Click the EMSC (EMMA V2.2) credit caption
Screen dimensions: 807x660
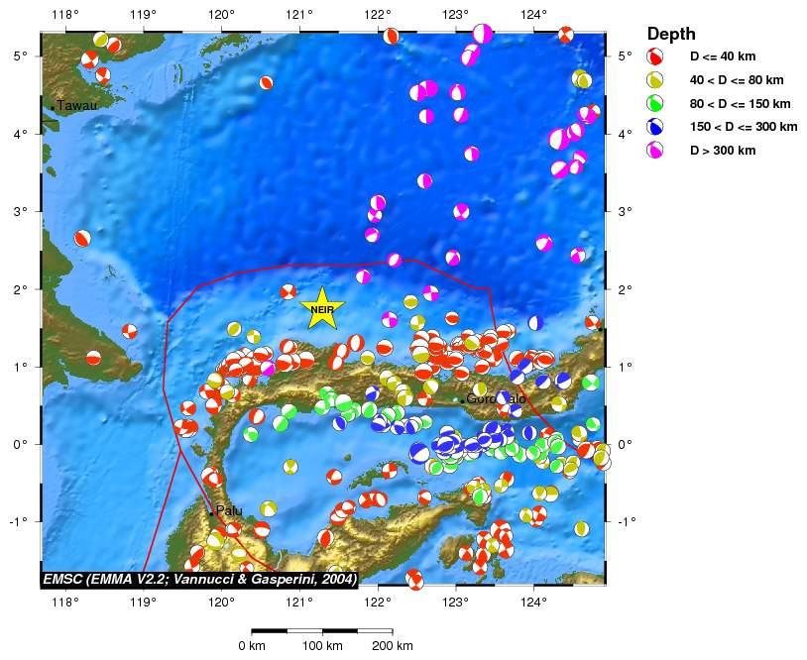[199, 578]
